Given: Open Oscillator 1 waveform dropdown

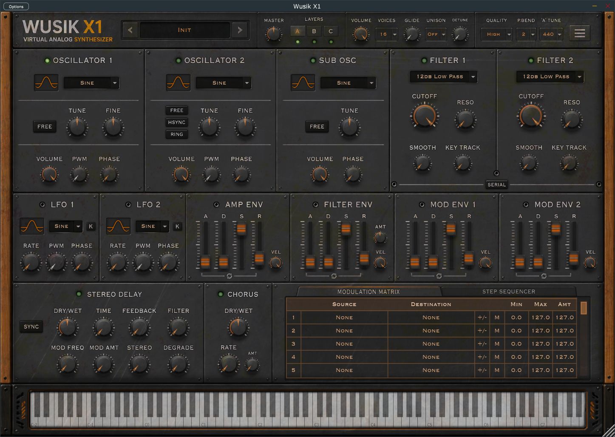Looking at the screenshot, I should (91, 83).
